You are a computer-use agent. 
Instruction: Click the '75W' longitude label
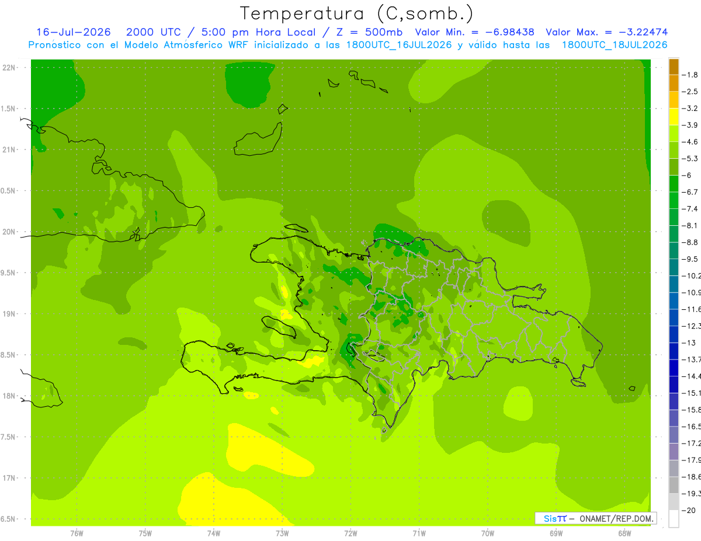[x=145, y=533]
